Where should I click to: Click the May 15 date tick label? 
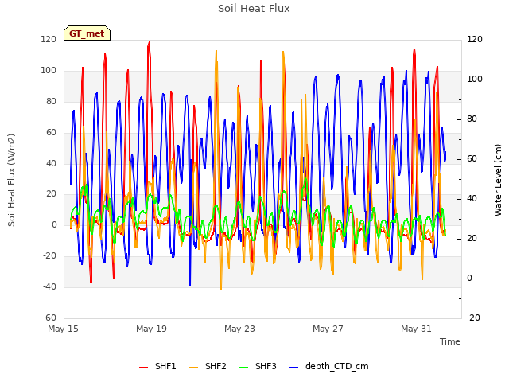(x=63, y=329)
